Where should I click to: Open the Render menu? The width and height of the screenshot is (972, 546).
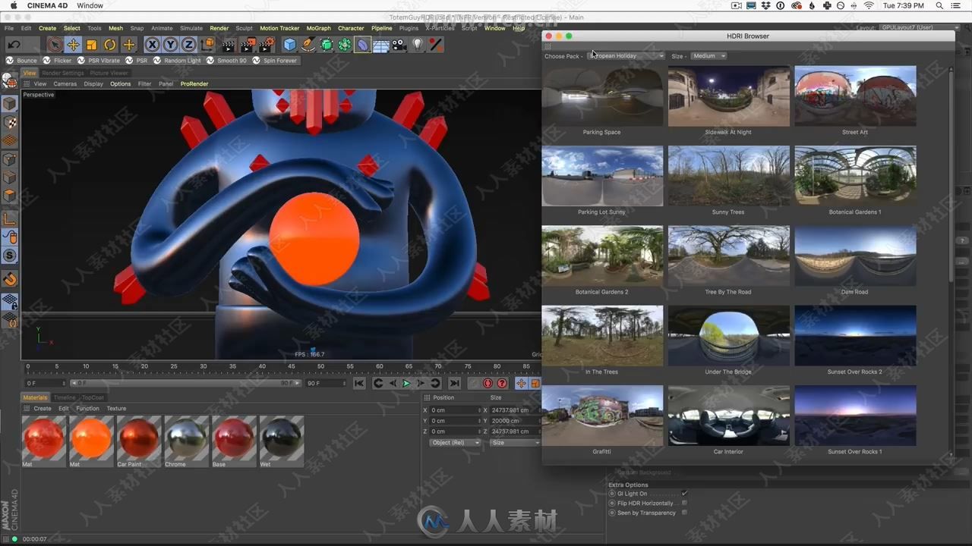[219, 28]
